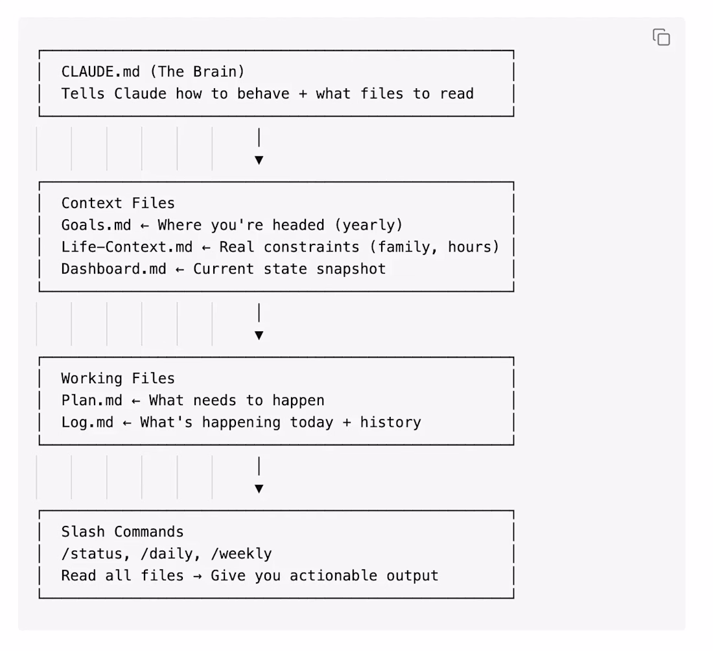Click the down arrow below the CLAUDE.md box

(x=259, y=160)
